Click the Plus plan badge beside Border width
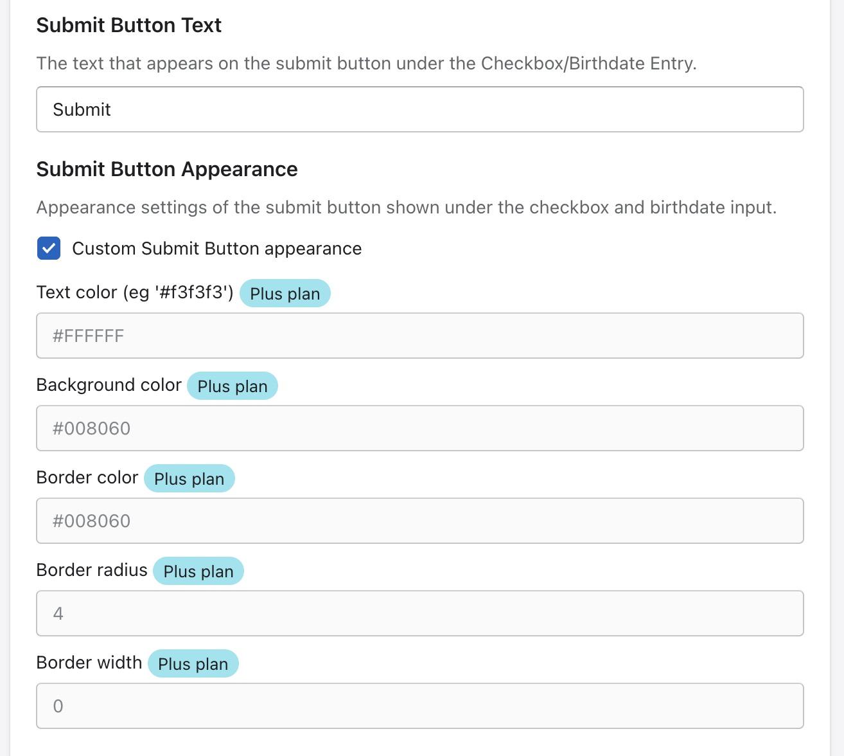 pos(193,664)
